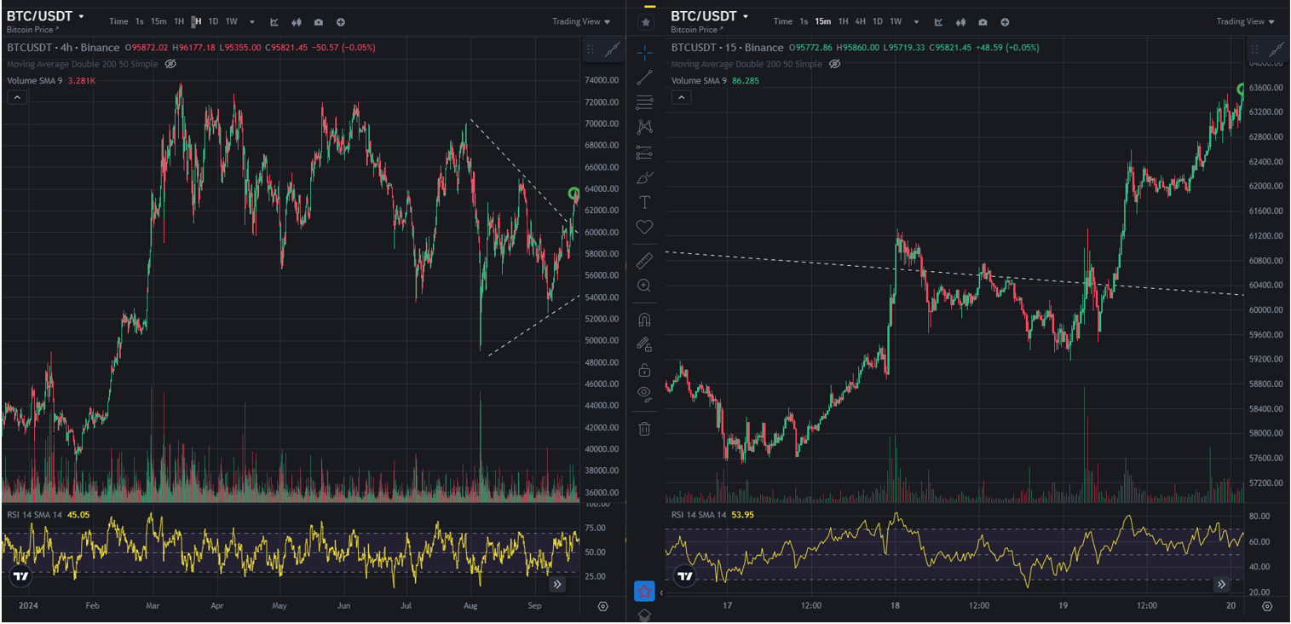Switch left chart to 1s interval
This screenshot has width=1291, height=624.
pos(140,21)
